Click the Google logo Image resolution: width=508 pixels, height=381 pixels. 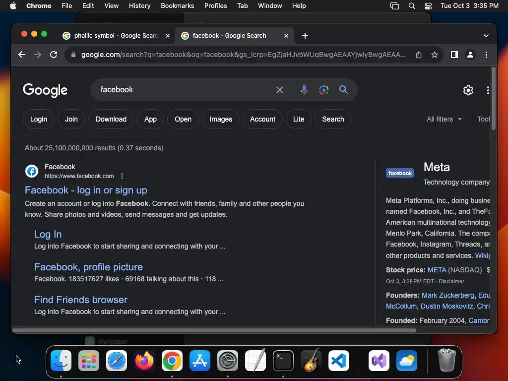[x=45, y=90]
